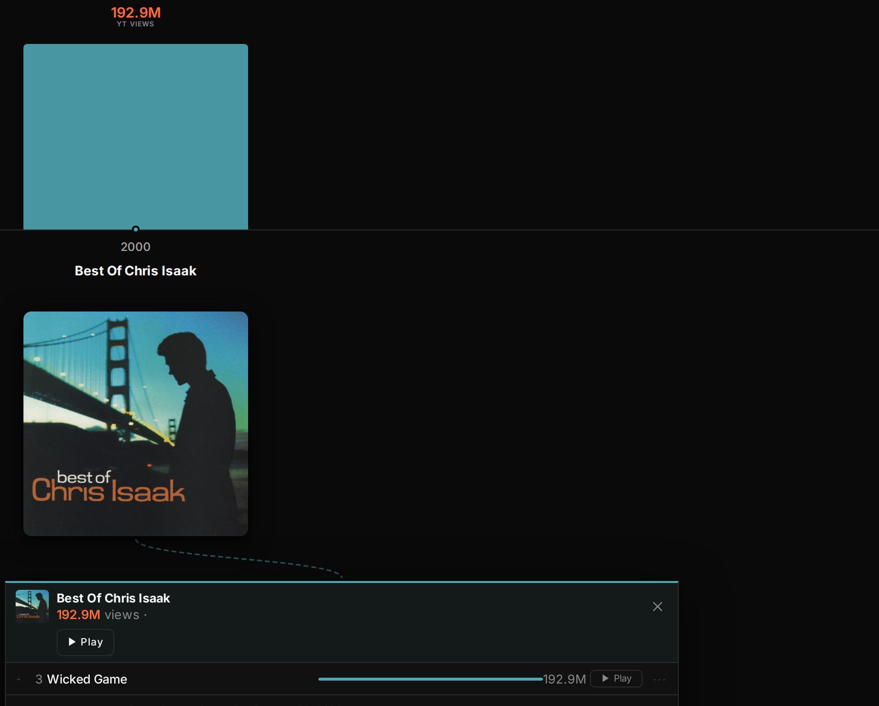This screenshot has width=879, height=706.
Task: Click the small album thumbnail in panel header
Action: click(32, 606)
